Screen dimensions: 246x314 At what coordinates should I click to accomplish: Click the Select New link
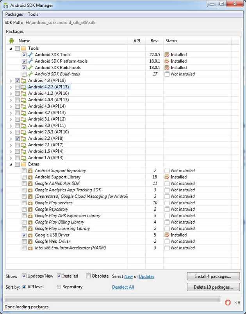point(128,276)
